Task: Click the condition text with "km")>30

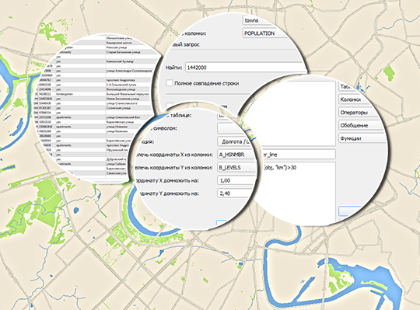Action: [x=281, y=168]
